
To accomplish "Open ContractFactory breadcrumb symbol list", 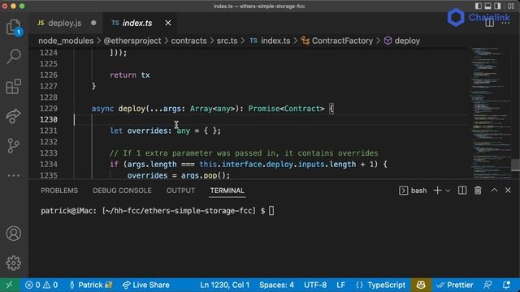I will (x=337, y=41).
